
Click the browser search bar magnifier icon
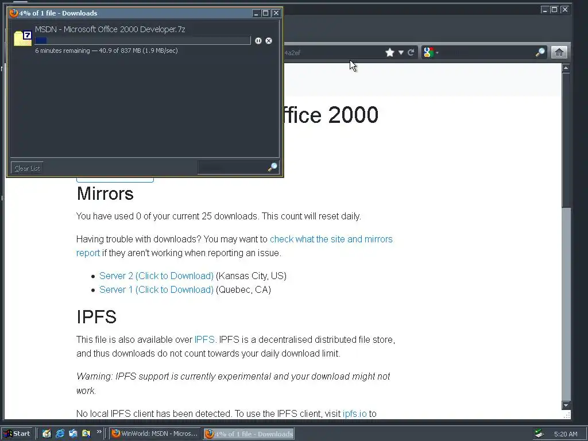coord(540,52)
